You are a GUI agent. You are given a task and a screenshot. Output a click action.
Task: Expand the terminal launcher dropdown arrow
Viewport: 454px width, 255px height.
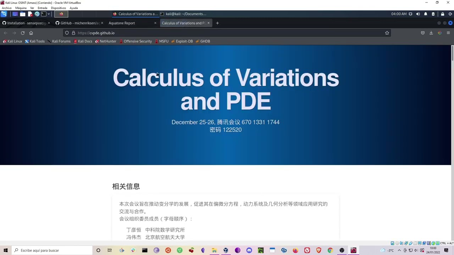(x=49, y=14)
